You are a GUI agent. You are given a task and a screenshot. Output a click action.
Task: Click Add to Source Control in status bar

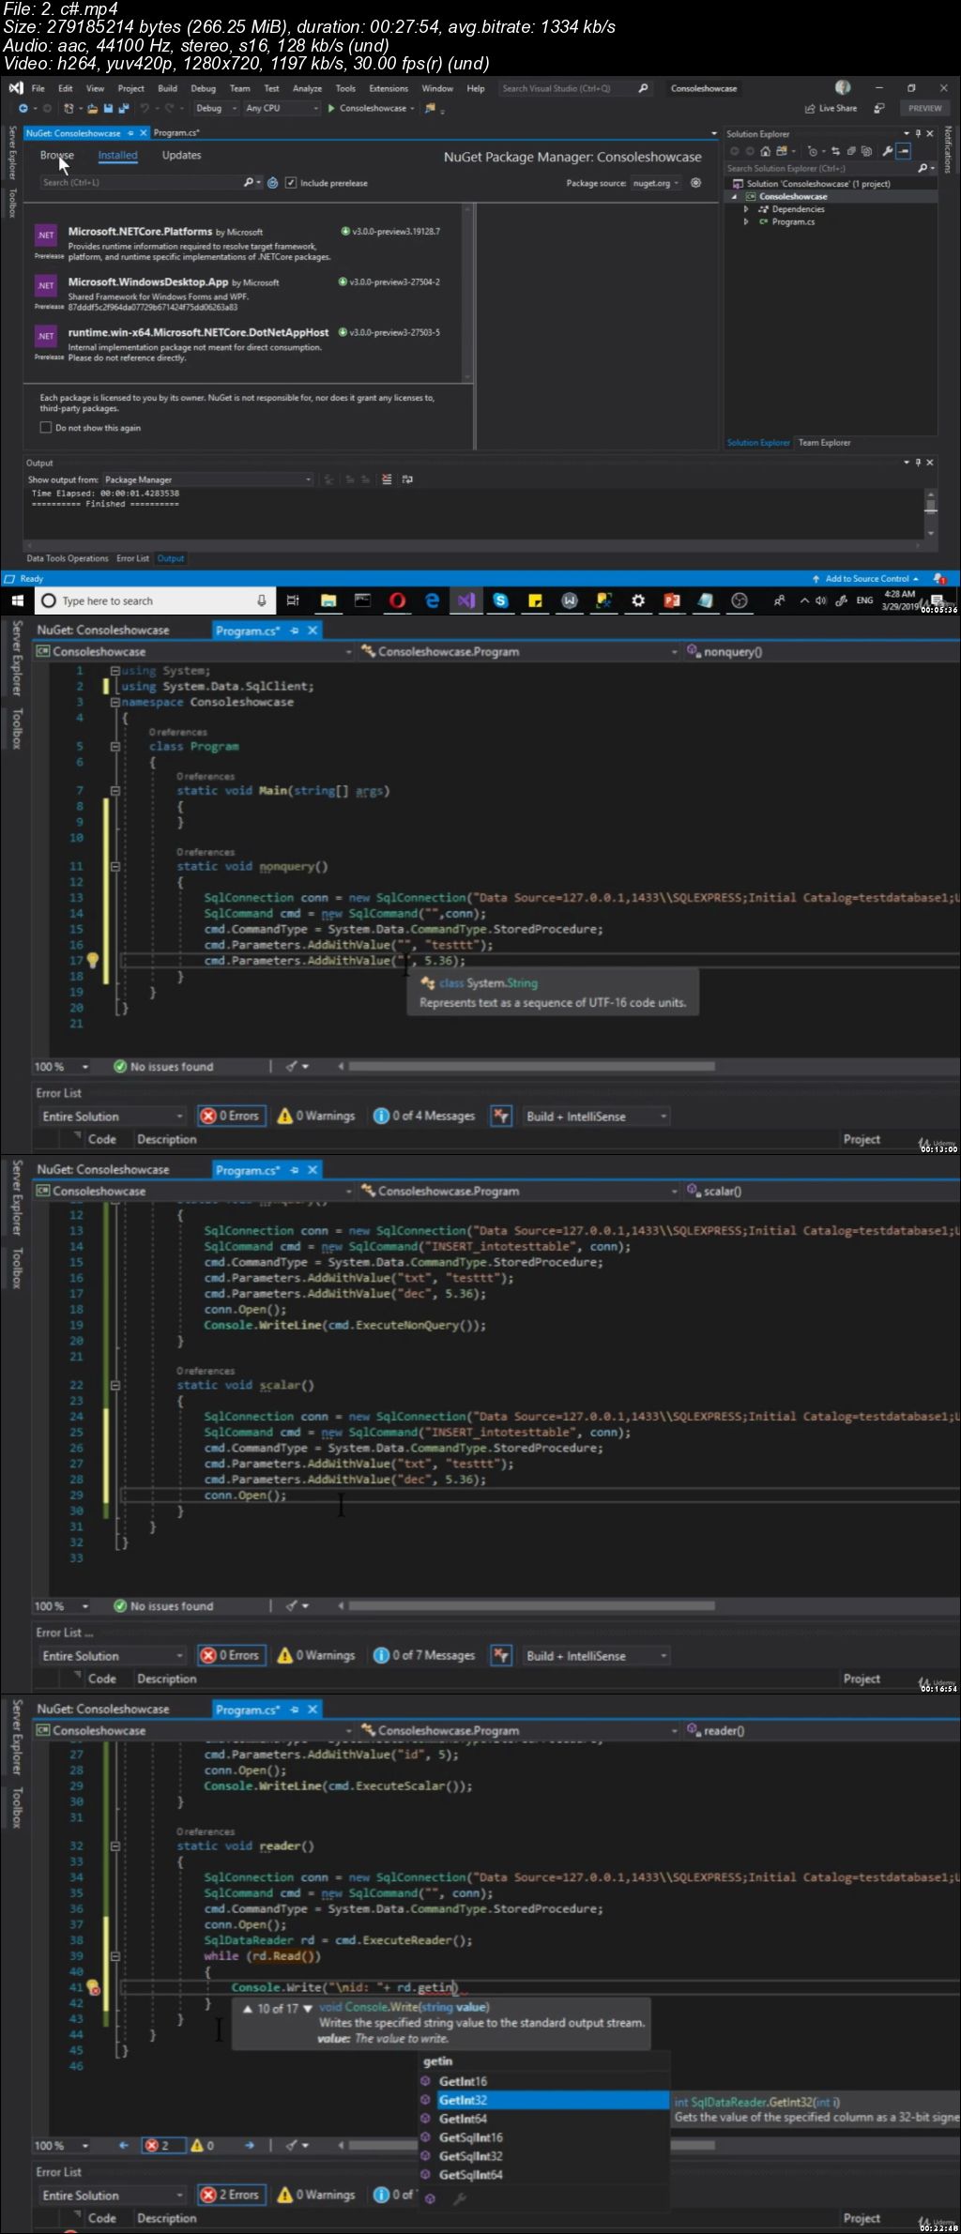point(866,579)
